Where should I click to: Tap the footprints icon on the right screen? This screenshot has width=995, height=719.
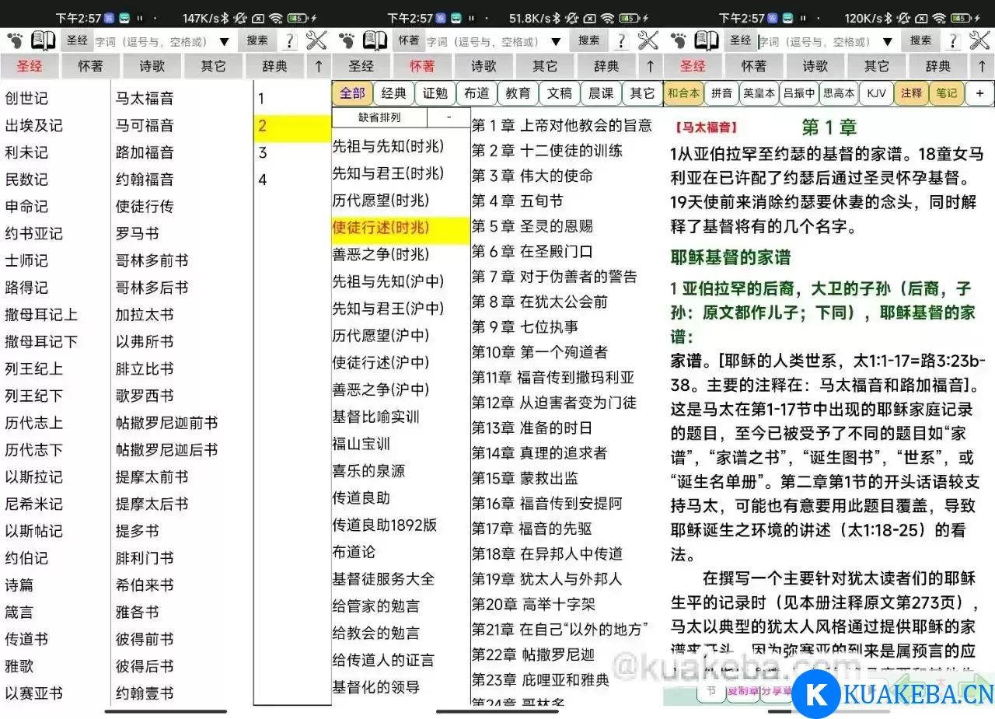pos(679,41)
